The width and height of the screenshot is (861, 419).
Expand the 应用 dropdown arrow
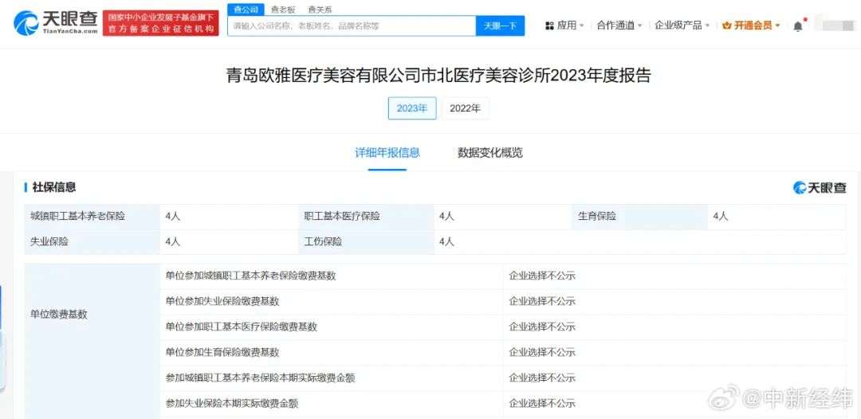581,25
